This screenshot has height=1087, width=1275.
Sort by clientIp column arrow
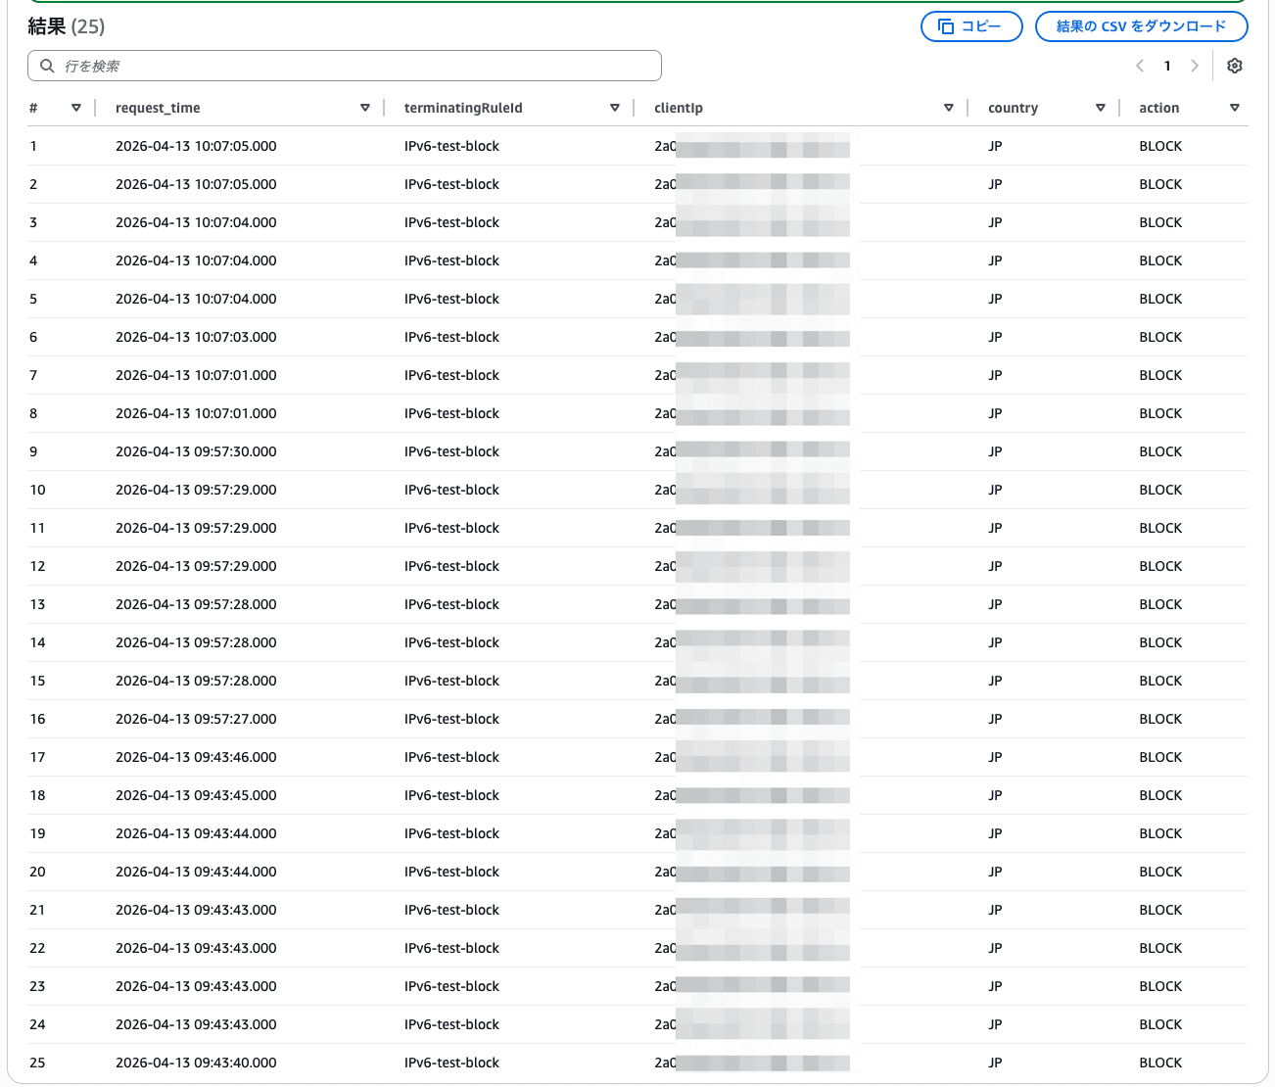(949, 108)
